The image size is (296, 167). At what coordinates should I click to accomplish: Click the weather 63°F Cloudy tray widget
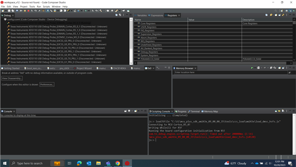point(235,163)
